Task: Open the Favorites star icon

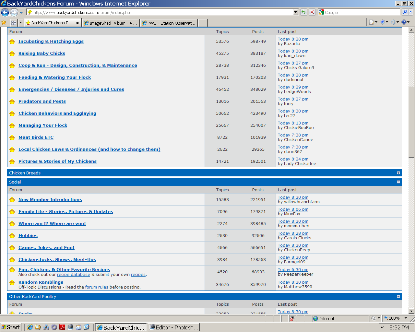Action: [x=4, y=23]
